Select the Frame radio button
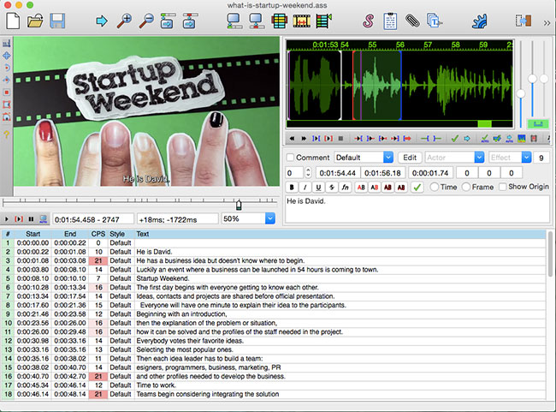This screenshot has height=412, width=556. pyautogui.click(x=467, y=187)
